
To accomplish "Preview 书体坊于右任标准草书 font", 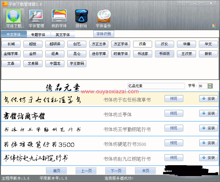I will click(x=174, y=99).
